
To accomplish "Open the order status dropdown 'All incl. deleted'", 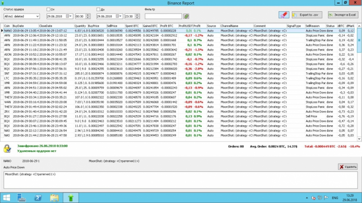I will (x=21, y=16).
